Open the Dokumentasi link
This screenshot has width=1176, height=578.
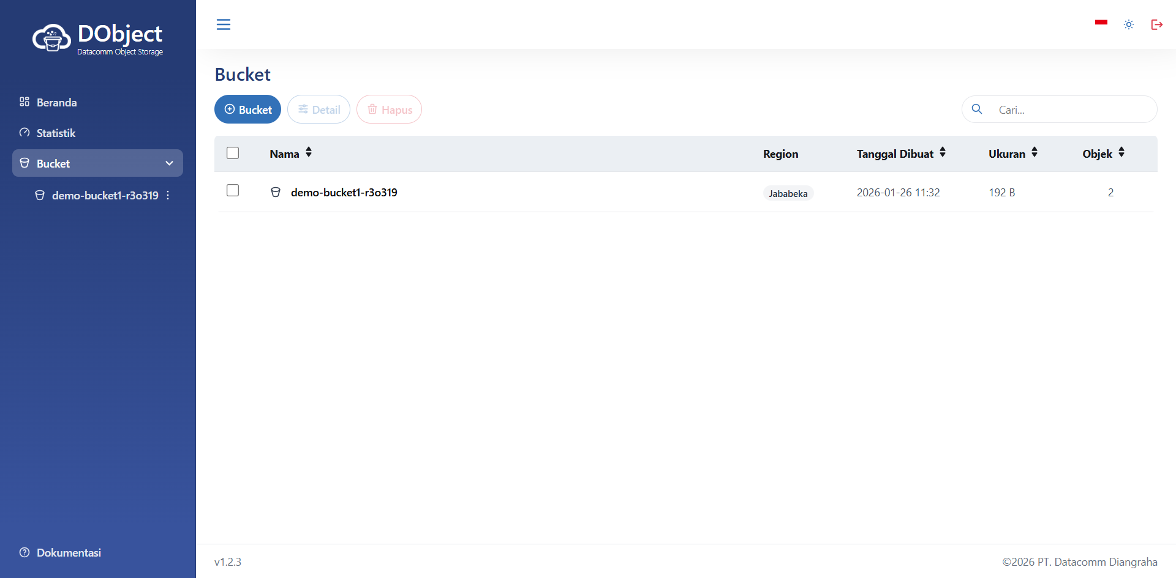tap(69, 552)
